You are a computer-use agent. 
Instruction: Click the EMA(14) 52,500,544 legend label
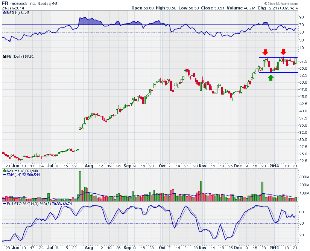pos(23,175)
